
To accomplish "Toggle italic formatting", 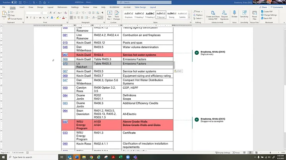I will point(31,17).
